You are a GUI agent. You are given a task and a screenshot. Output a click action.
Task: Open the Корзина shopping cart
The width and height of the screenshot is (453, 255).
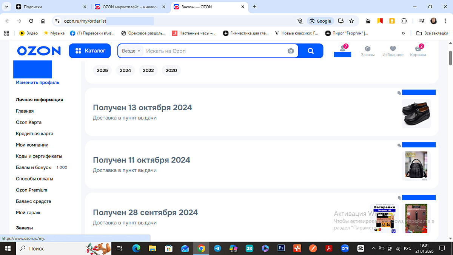pos(418,51)
